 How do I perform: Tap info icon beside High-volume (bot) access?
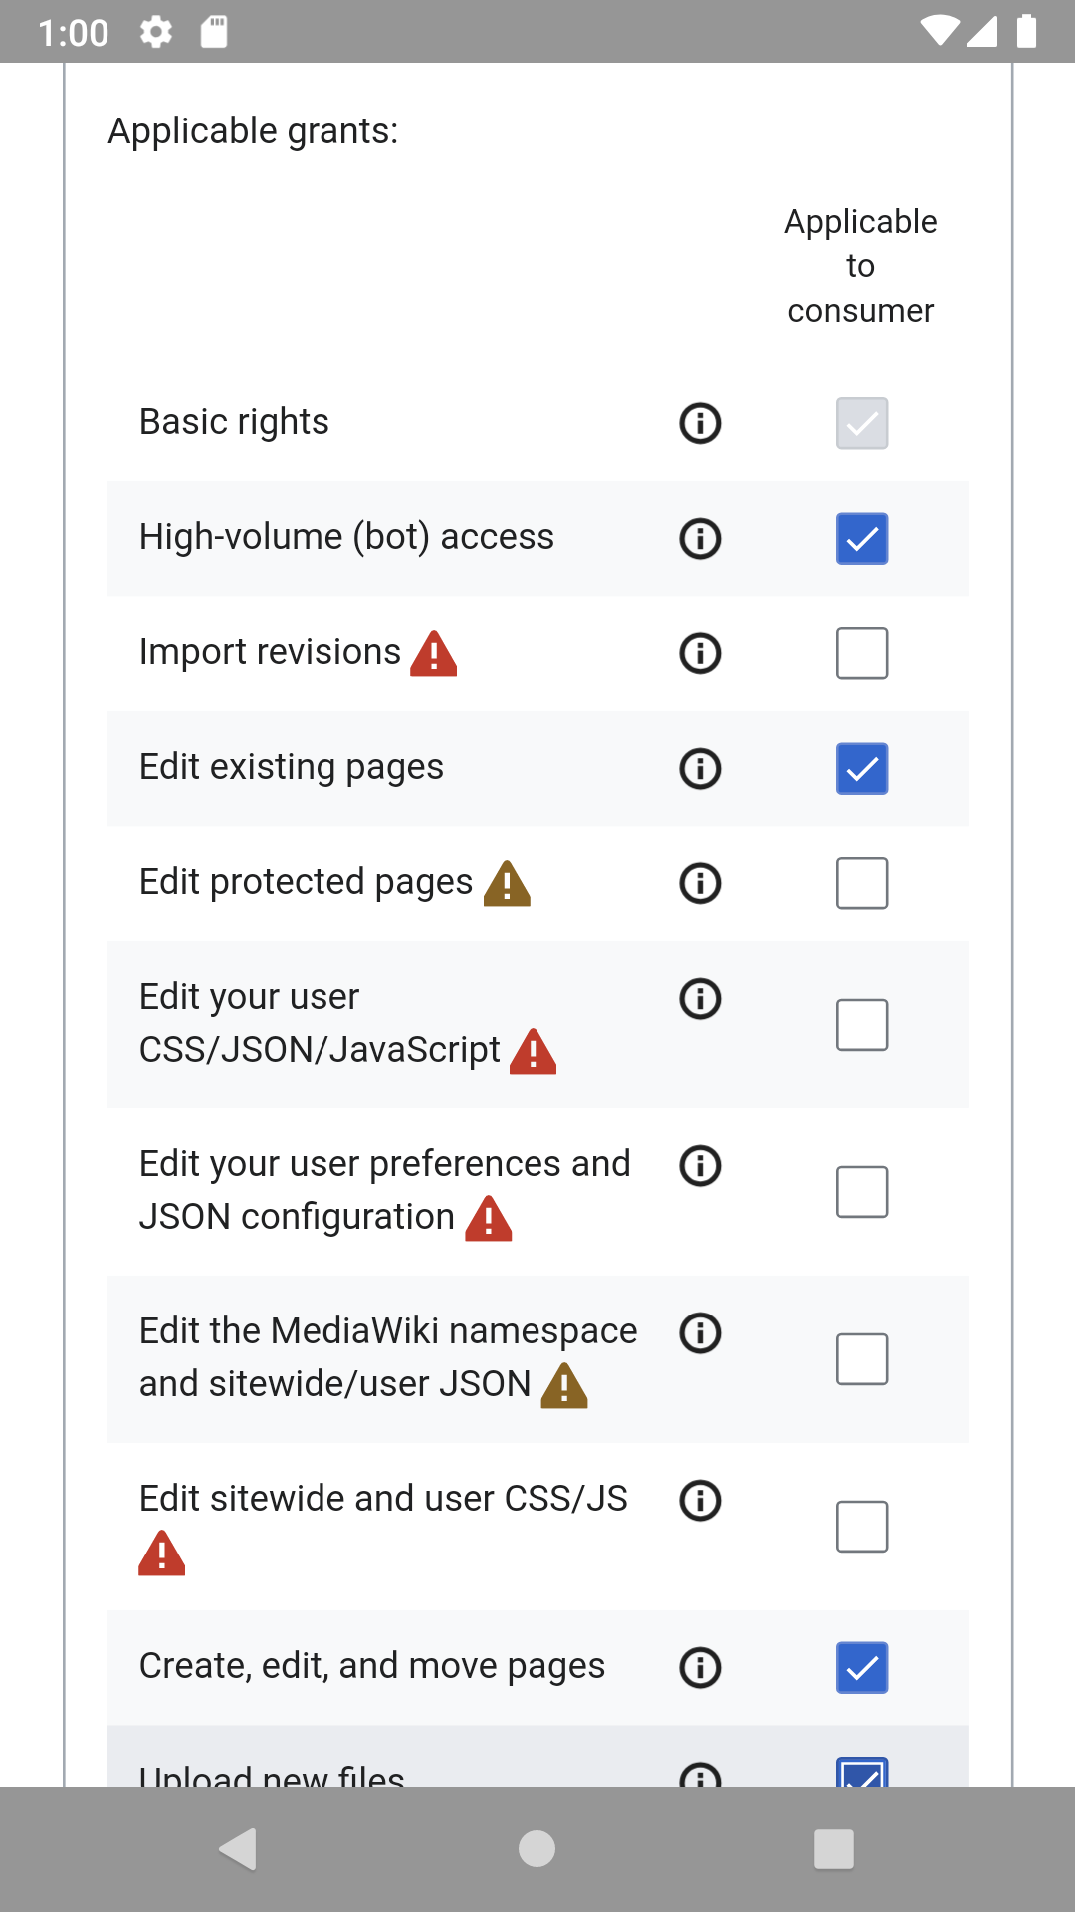(700, 539)
